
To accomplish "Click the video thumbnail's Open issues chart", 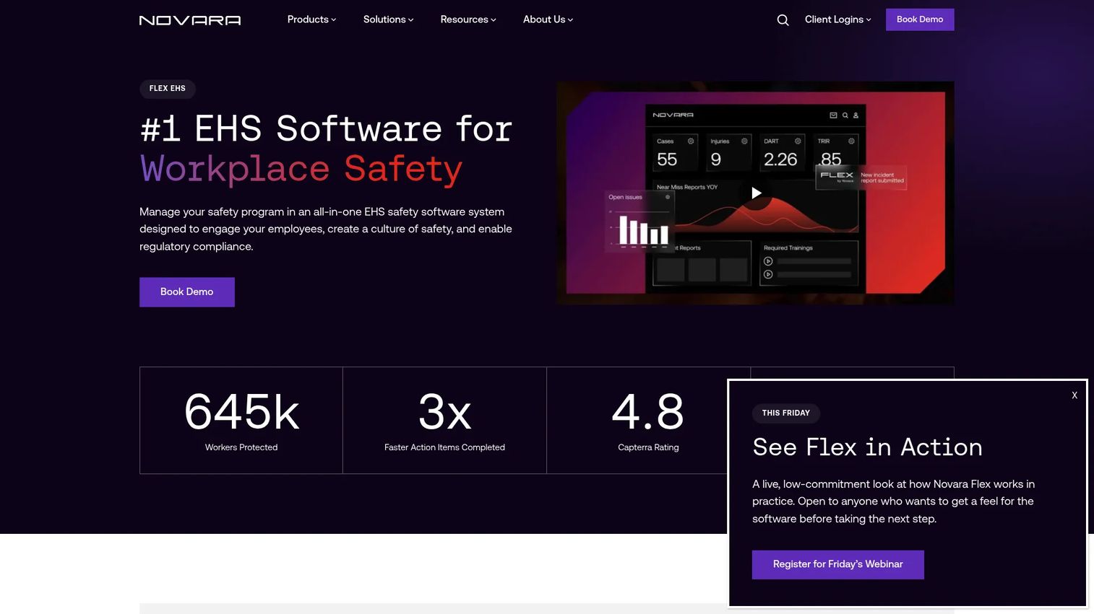I will tap(639, 221).
